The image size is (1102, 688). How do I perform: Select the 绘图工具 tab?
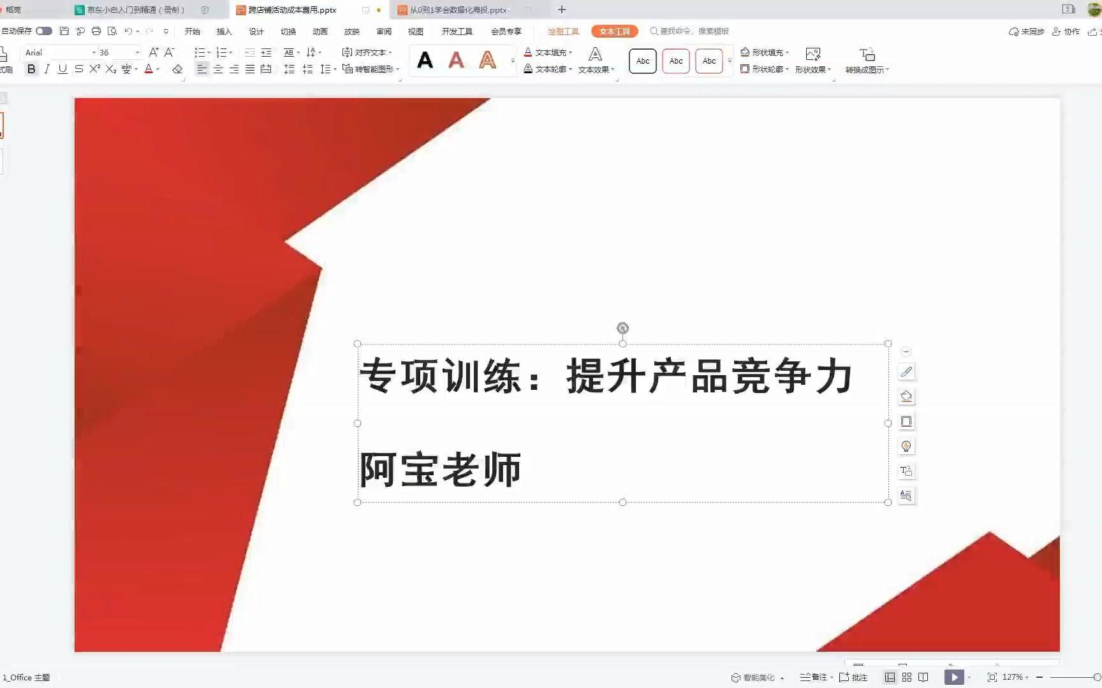coord(563,31)
